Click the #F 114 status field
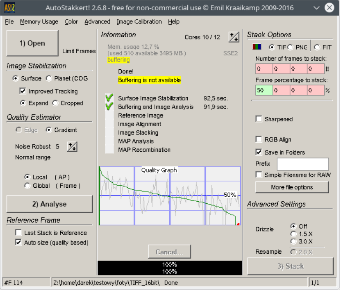The height and width of the screenshot is (290, 340). 26,283
